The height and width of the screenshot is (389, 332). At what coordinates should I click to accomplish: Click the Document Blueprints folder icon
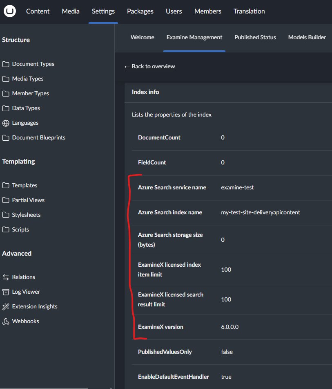(x=6, y=138)
